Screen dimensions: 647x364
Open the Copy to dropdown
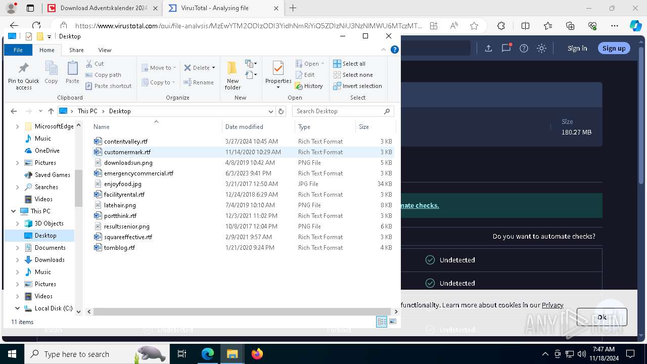158,82
